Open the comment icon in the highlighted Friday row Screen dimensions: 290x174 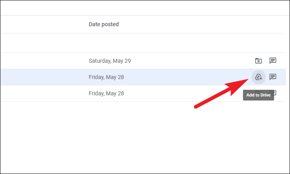click(x=273, y=77)
